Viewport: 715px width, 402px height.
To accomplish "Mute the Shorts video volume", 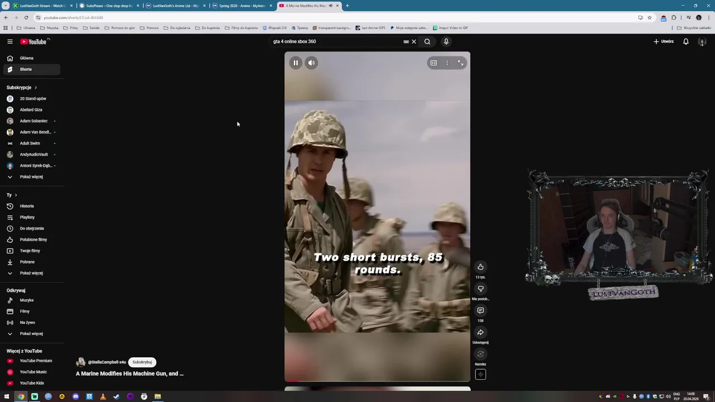I will (311, 63).
